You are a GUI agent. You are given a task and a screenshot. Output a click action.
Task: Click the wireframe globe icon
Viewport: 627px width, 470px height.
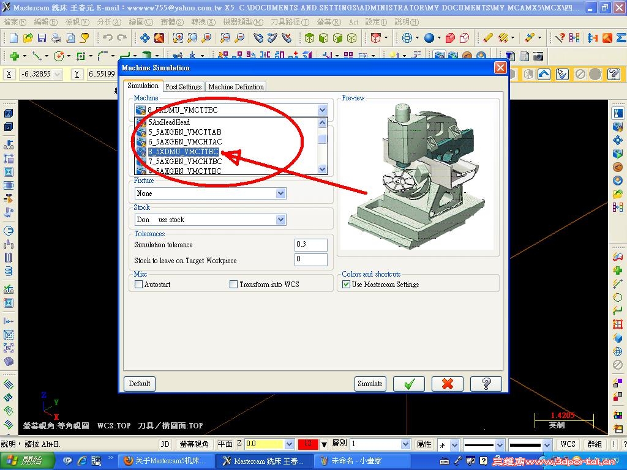click(x=407, y=38)
